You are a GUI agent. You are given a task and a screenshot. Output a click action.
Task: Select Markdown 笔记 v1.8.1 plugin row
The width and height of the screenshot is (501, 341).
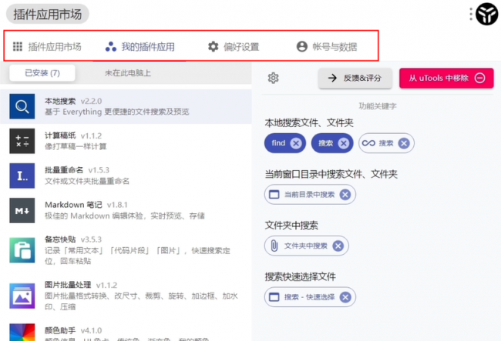point(126,211)
